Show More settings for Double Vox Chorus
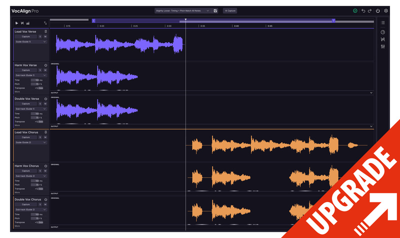This screenshot has height=238, width=400. click(17, 226)
